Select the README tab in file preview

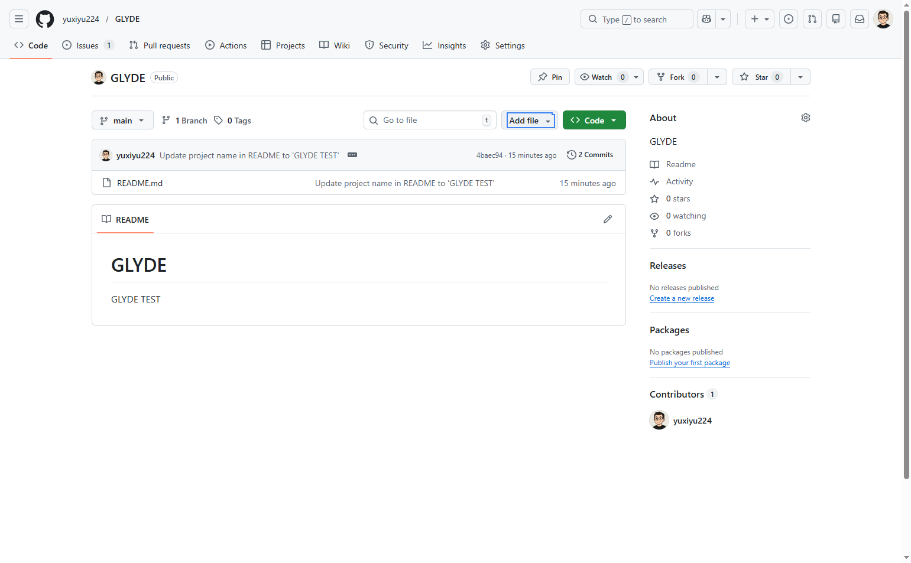[x=125, y=219]
